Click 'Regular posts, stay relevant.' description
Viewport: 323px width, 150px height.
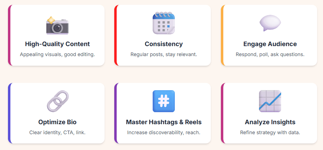164,54
